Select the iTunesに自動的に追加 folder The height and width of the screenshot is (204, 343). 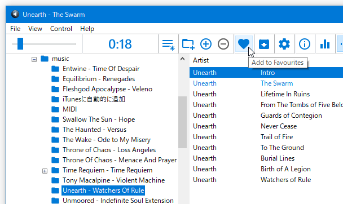(x=94, y=99)
